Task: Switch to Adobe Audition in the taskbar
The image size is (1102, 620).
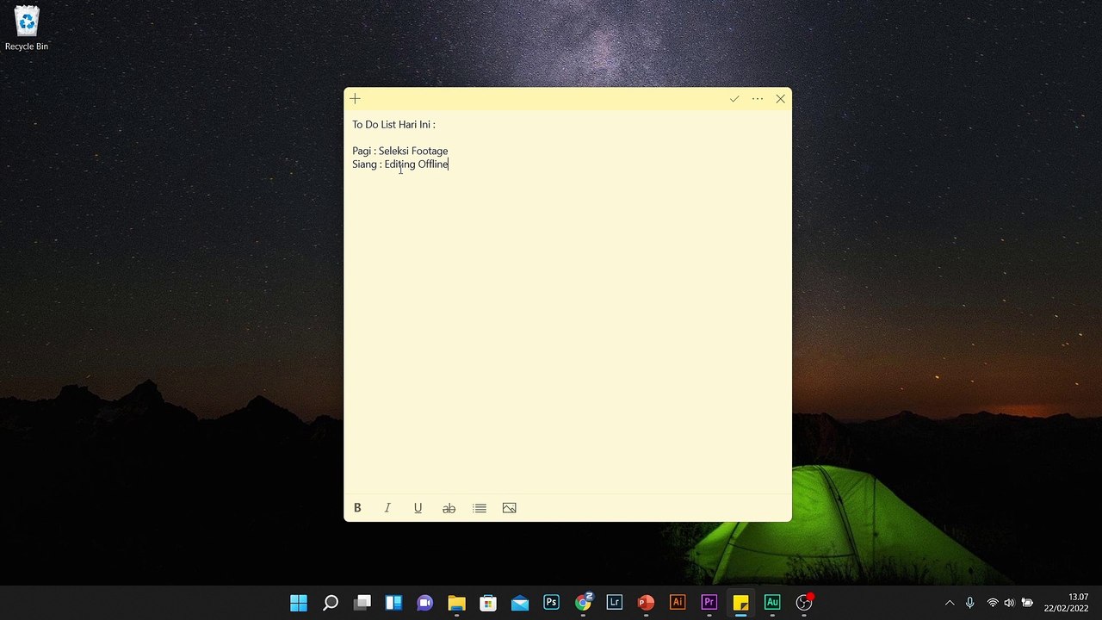Action: (x=772, y=603)
